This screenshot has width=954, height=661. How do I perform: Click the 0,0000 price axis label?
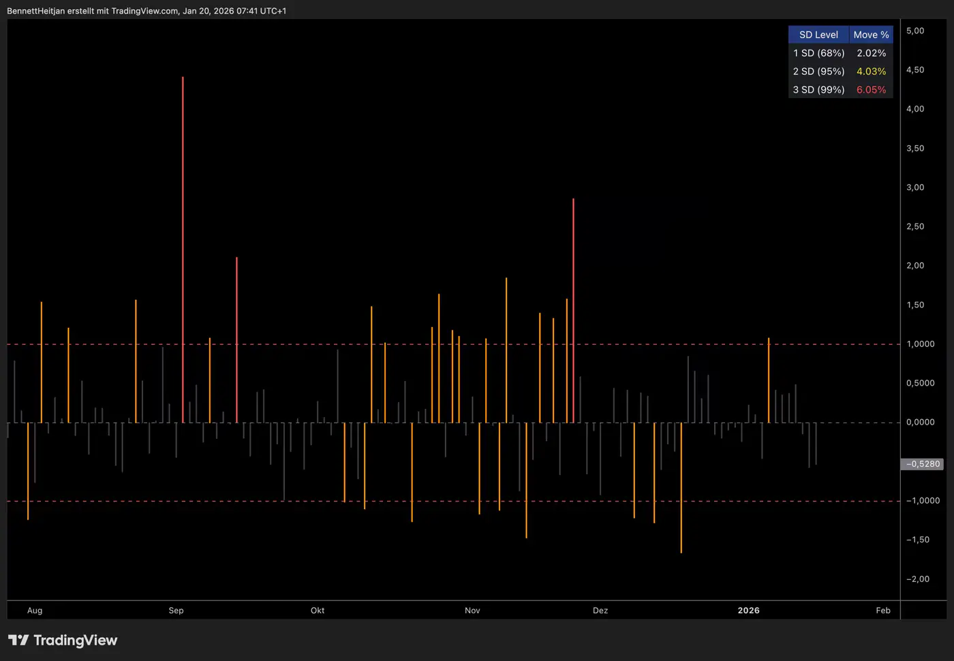920,422
